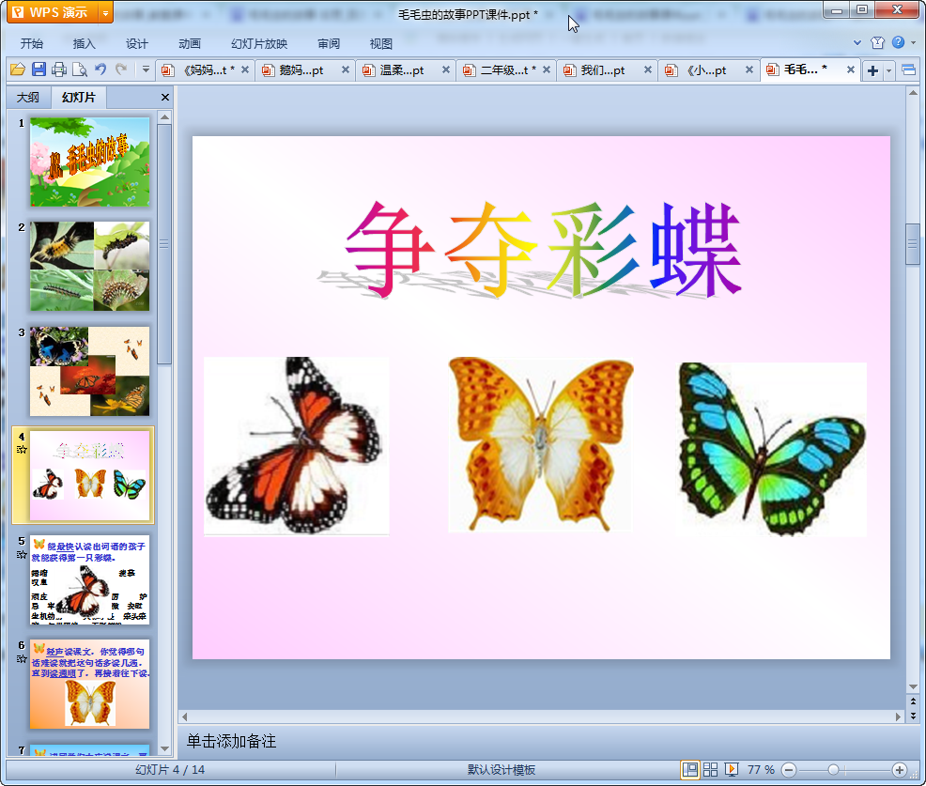Select slide 1 thumbnail with title art
926x786 pixels.
[x=90, y=162]
